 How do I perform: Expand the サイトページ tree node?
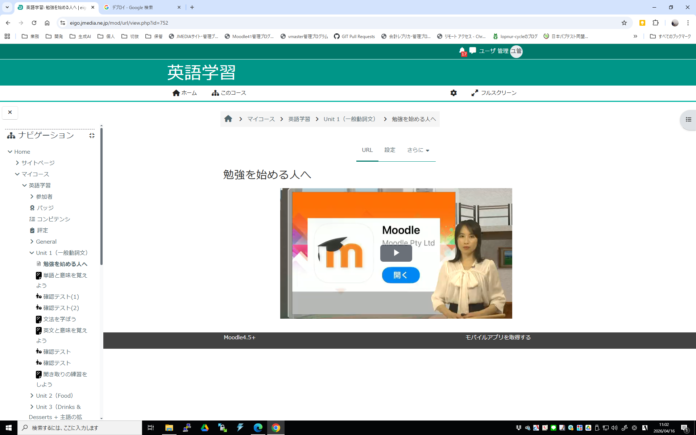[x=17, y=163]
